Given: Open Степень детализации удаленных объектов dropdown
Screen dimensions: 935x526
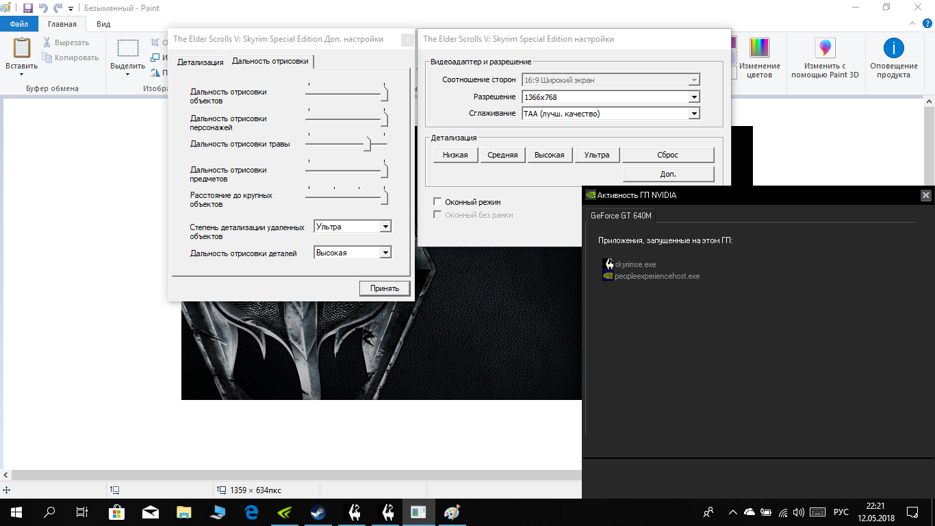Looking at the screenshot, I should click(x=353, y=227).
